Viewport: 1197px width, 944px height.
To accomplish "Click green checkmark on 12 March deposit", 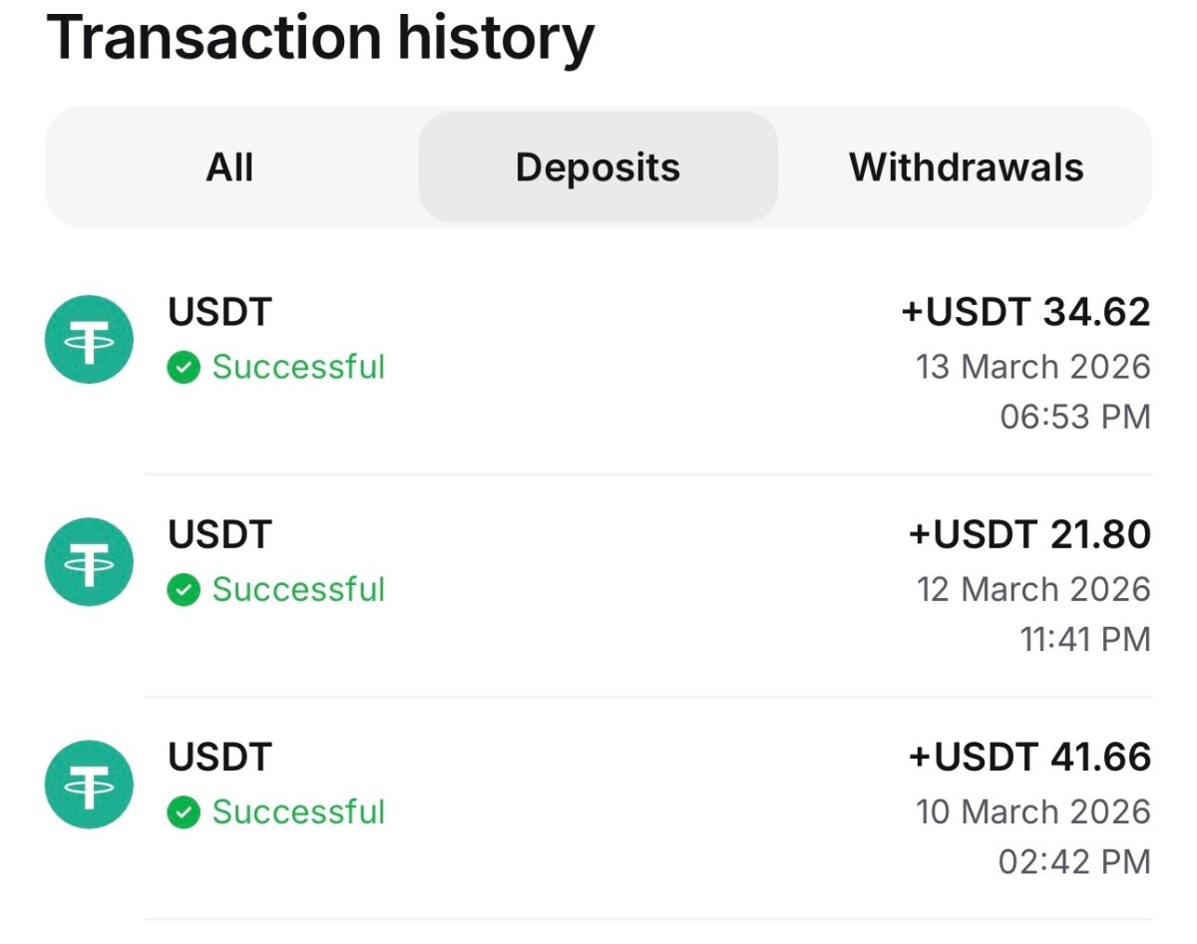I will [184, 590].
